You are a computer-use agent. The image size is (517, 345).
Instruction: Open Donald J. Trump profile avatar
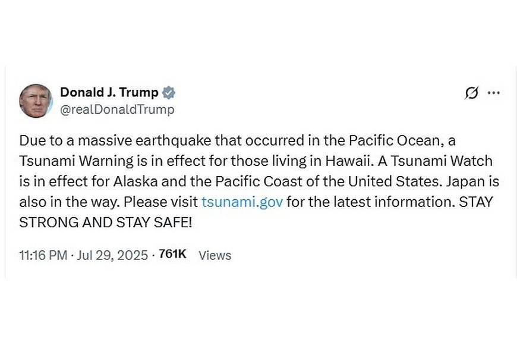[x=36, y=101]
